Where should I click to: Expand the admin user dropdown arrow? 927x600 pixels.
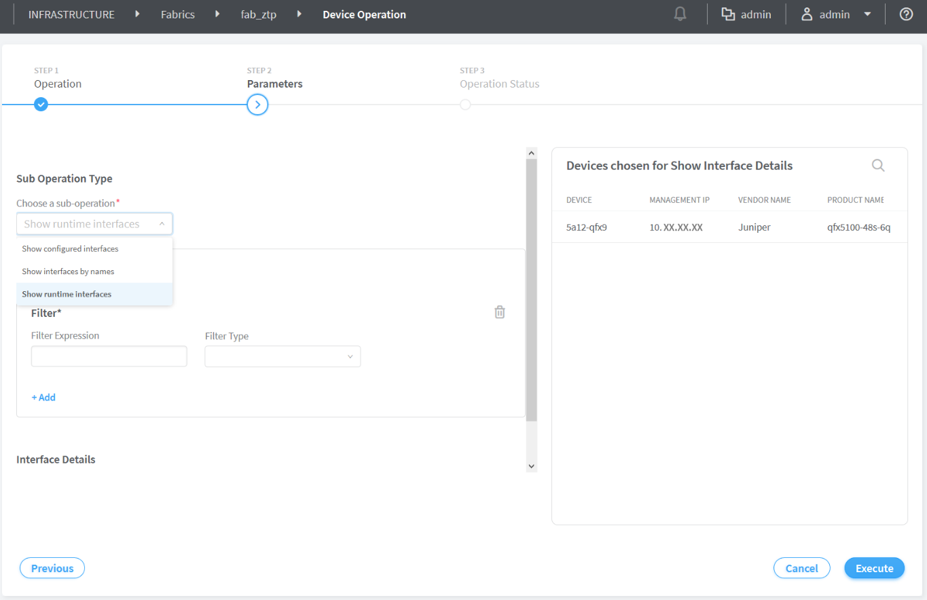(867, 14)
